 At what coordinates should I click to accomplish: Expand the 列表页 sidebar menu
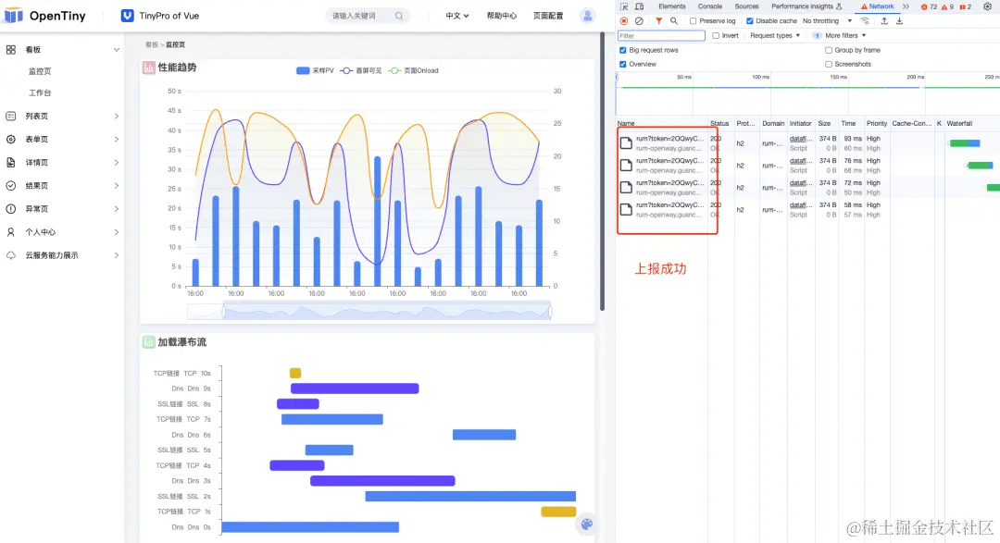pos(62,116)
